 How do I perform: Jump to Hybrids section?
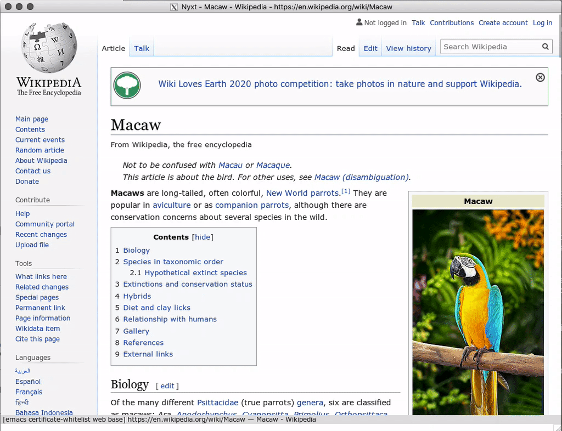click(x=137, y=296)
